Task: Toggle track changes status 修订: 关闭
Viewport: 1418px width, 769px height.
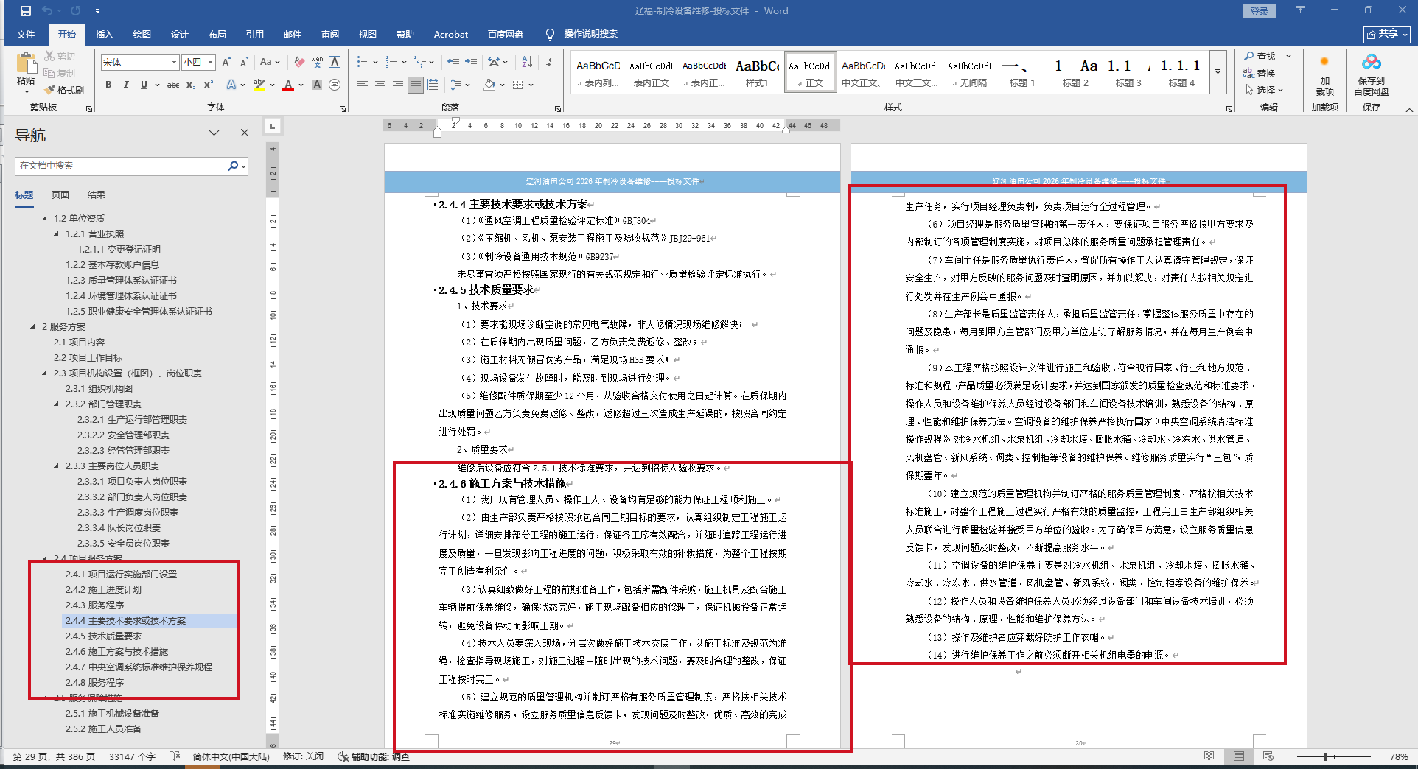Action: (x=303, y=756)
